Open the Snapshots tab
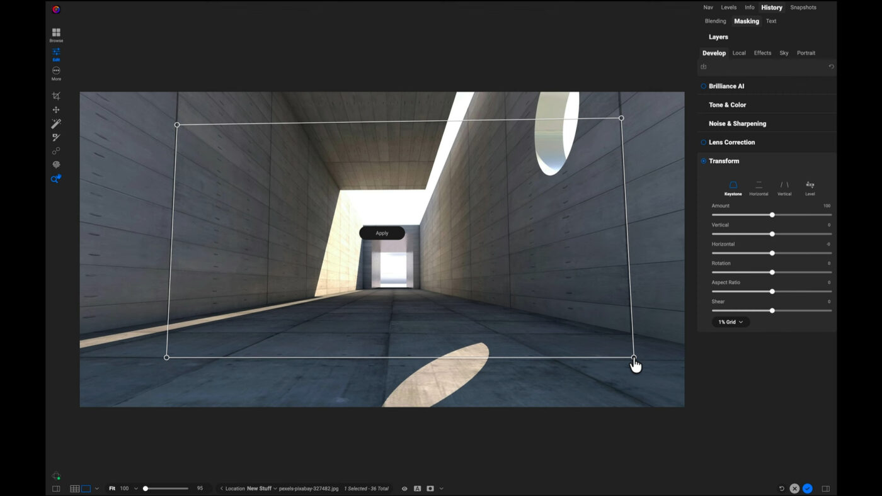882x496 pixels. pyautogui.click(x=803, y=8)
